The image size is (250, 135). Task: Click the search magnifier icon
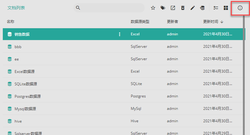click(78, 8)
